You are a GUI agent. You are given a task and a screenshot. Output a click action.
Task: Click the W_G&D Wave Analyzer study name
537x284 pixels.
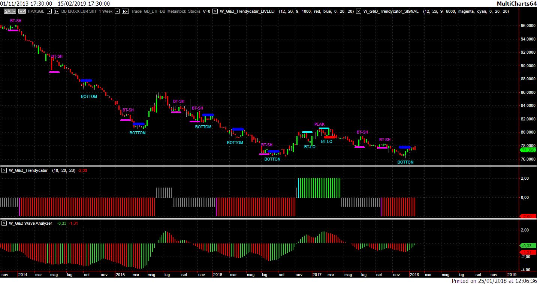click(30, 223)
